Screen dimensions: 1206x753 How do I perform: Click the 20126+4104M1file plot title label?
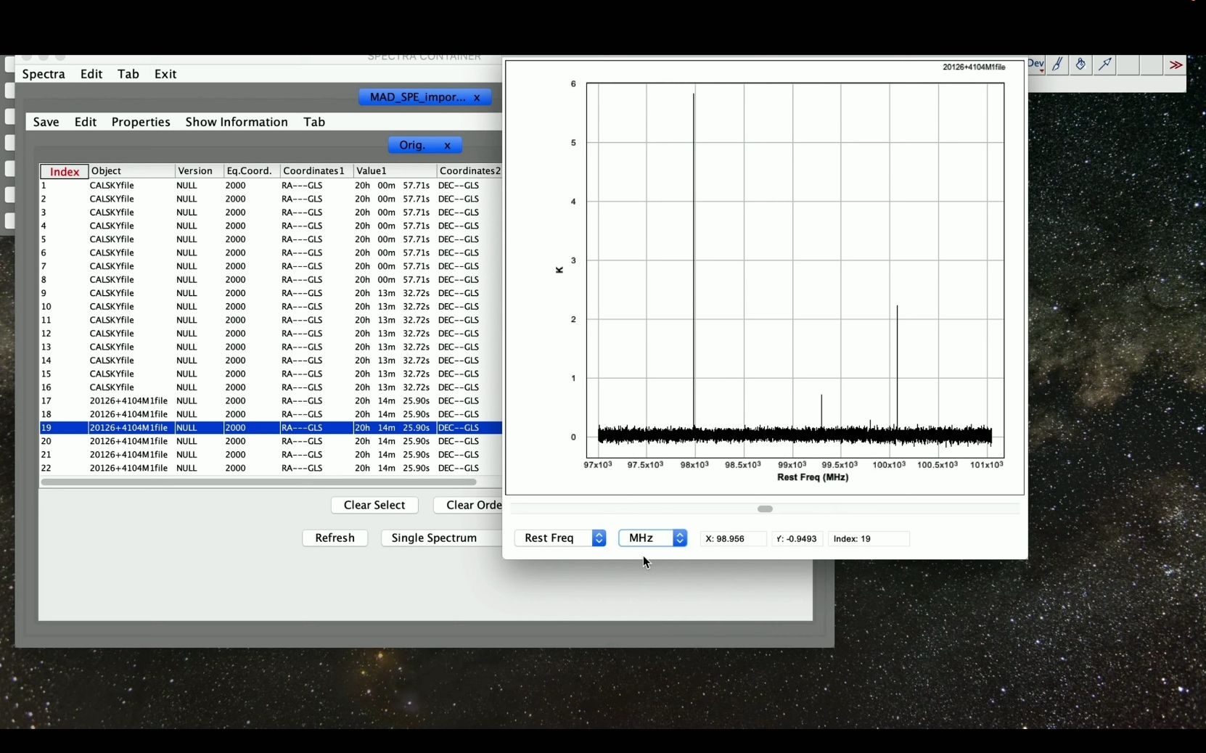point(974,67)
